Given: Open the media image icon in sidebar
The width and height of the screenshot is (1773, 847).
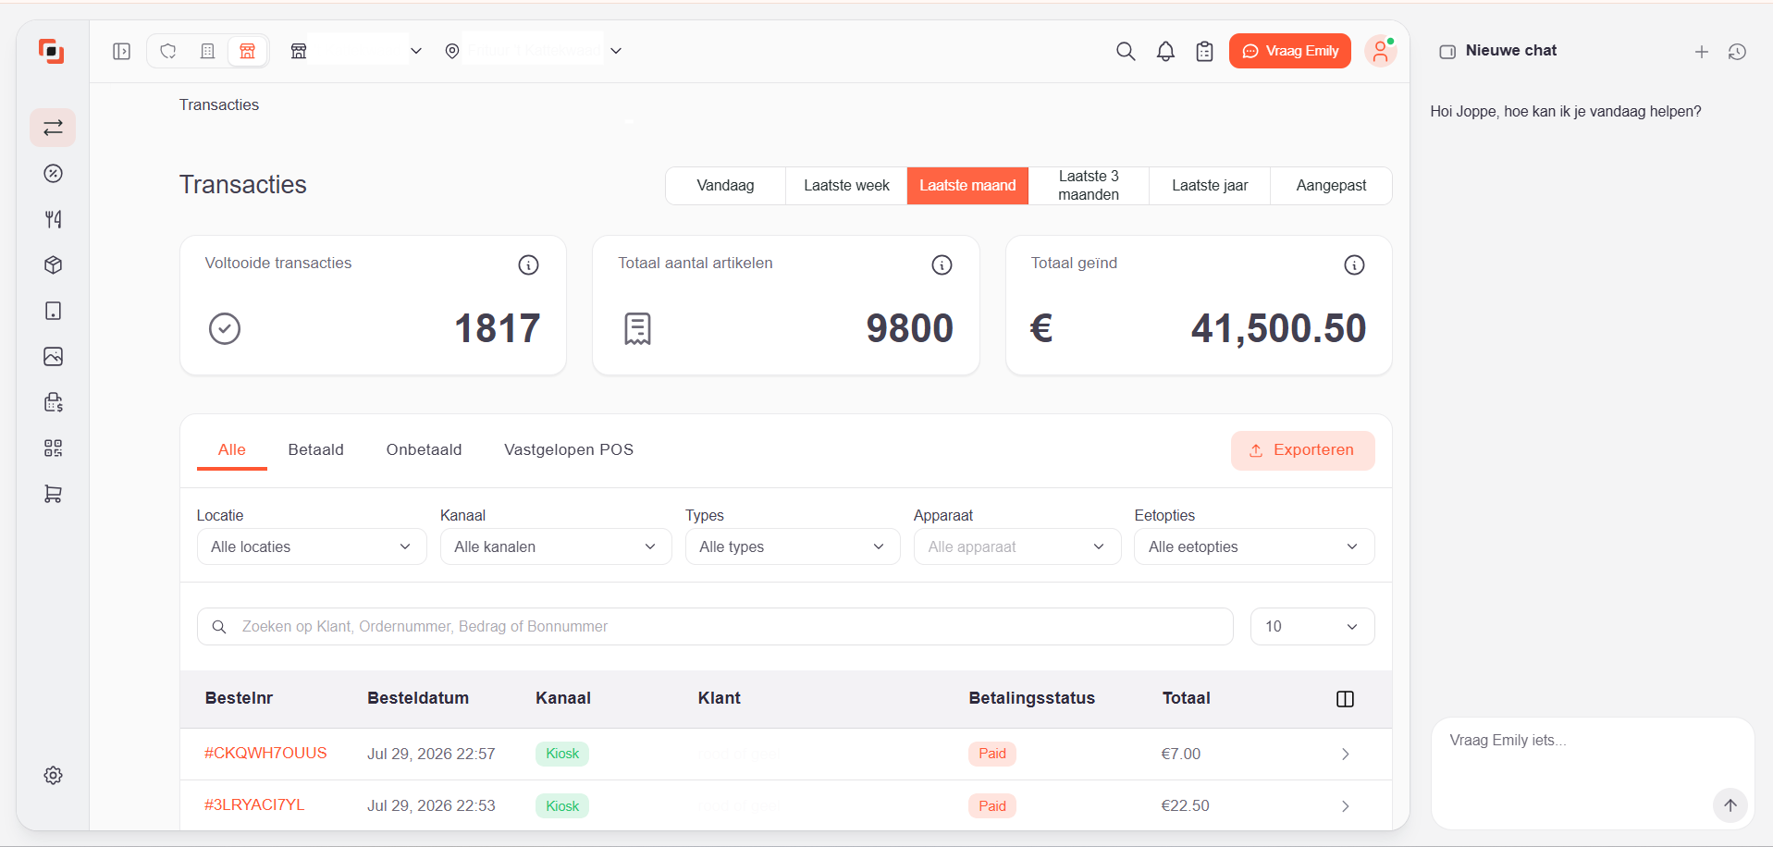Looking at the screenshot, I should [x=53, y=357].
